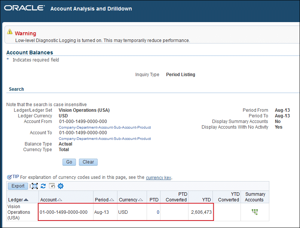Click the Currency Type Total value
This screenshot has height=228, width=300.
(x=64, y=150)
